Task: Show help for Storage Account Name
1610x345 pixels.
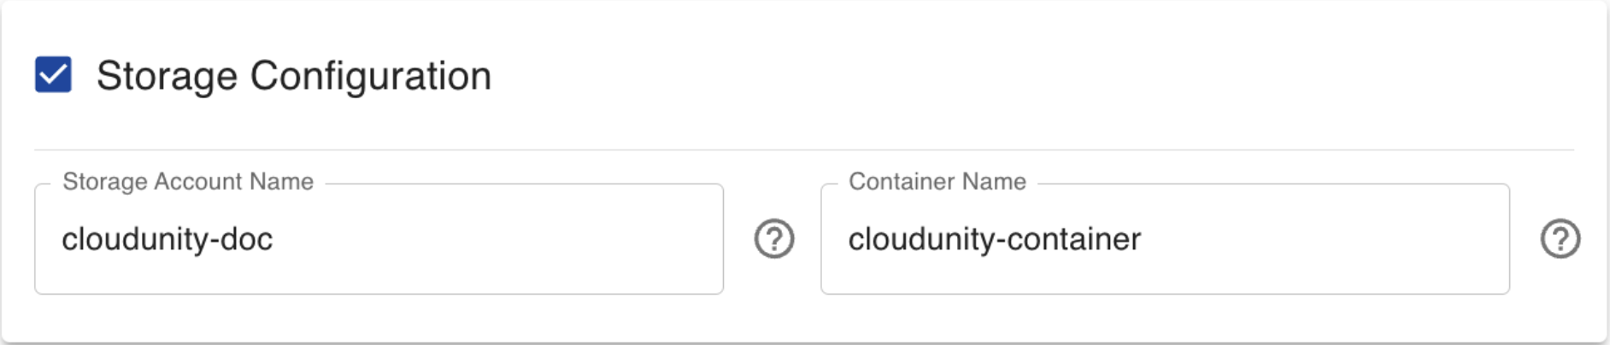Action: pyautogui.click(x=774, y=239)
